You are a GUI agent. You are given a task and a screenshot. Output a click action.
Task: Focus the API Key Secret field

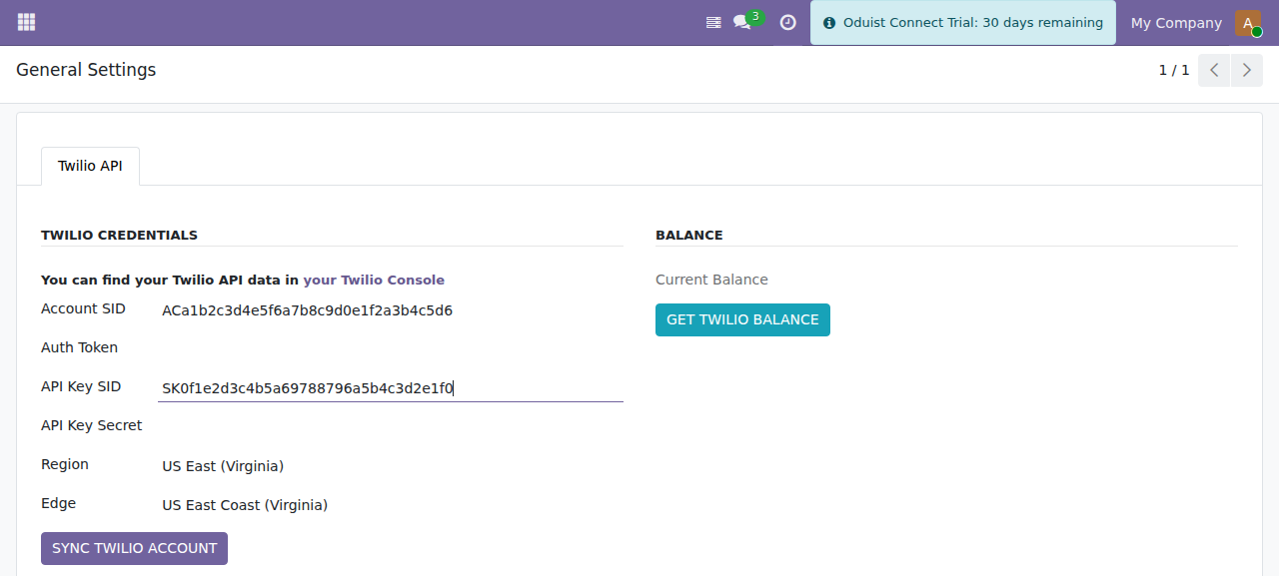[391, 426]
